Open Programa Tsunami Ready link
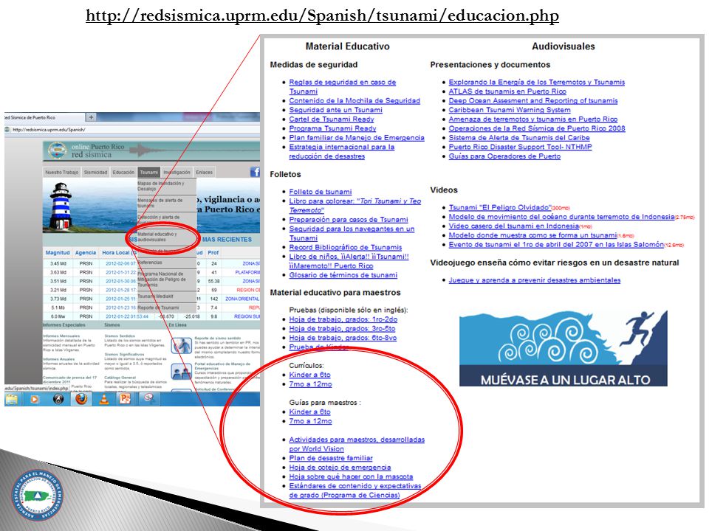Image resolution: width=709 pixels, height=531 pixels. click(332, 128)
